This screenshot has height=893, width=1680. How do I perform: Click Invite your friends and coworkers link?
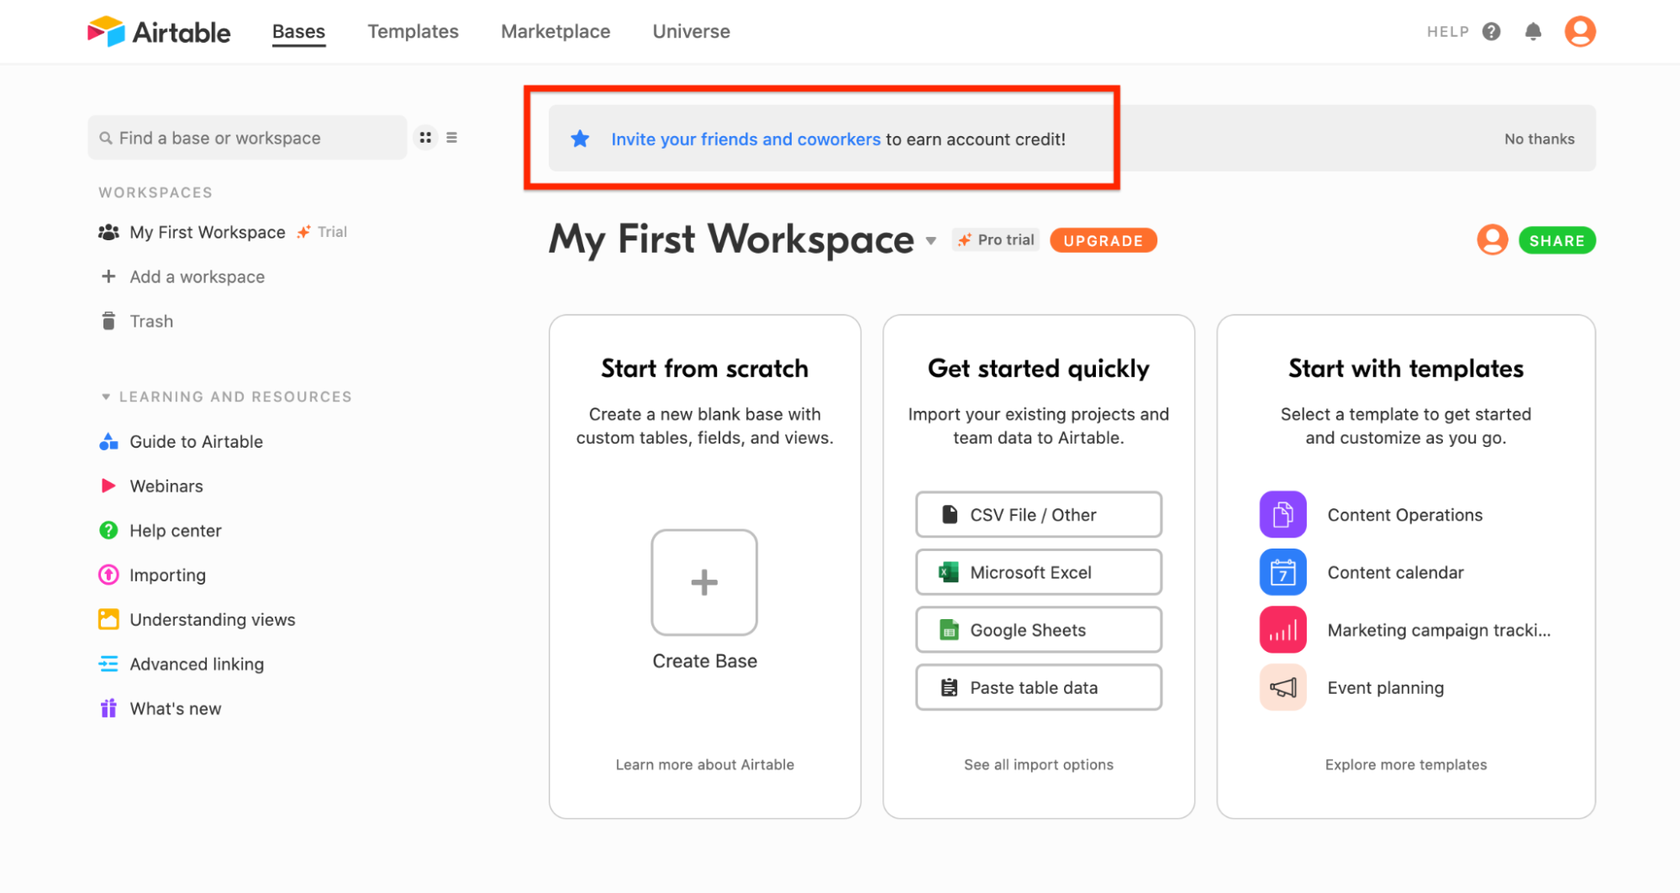[745, 139]
